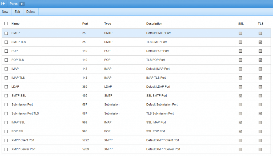Screen dimensions: 273x156
Task: Toggle the select-all checkbox in the header
Action: tap(6, 23)
